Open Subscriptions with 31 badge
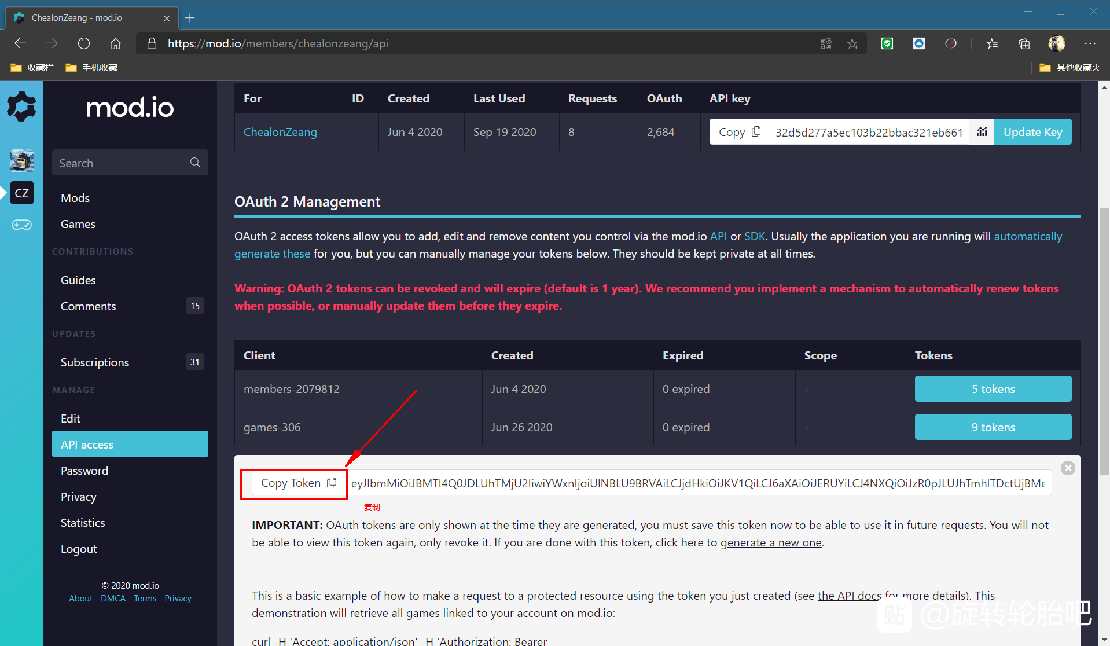The image size is (1110, 646). click(x=130, y=362)
